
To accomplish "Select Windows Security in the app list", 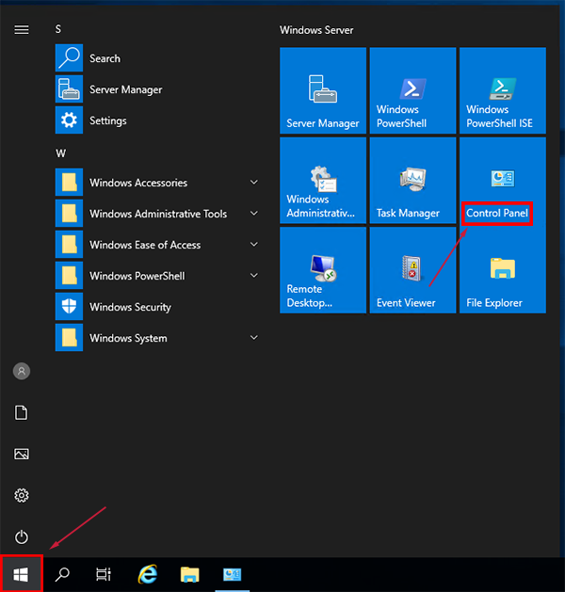I will [x=130, y=307].
